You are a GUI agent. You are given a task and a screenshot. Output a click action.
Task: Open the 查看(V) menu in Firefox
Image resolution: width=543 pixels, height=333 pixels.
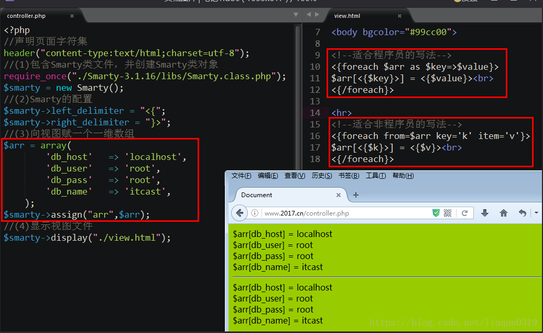pos(295,176)
